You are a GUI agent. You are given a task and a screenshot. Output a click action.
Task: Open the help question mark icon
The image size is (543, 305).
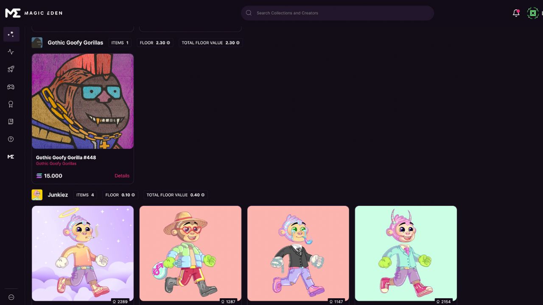pyautogui.click(x=11, y=139)
